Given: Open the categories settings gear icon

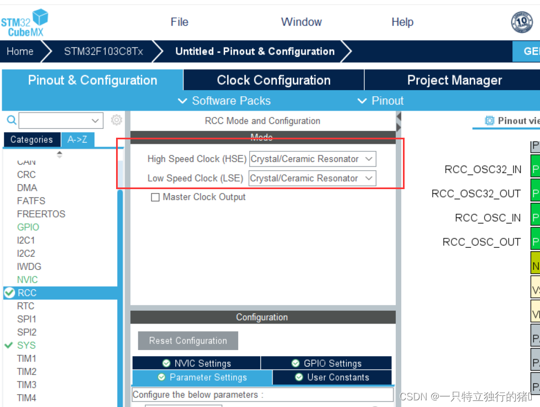Looking at the screenshot, I should click(117, 120).
